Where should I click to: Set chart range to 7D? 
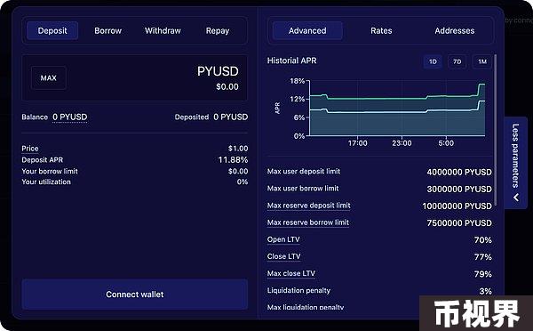tap(457, 61)
